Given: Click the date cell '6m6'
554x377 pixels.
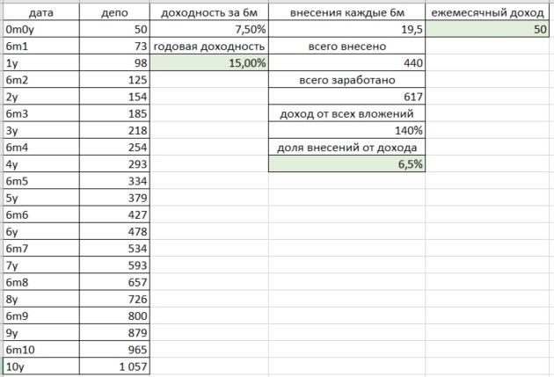Looking at the screenshot, I should (x=41, y=214).
